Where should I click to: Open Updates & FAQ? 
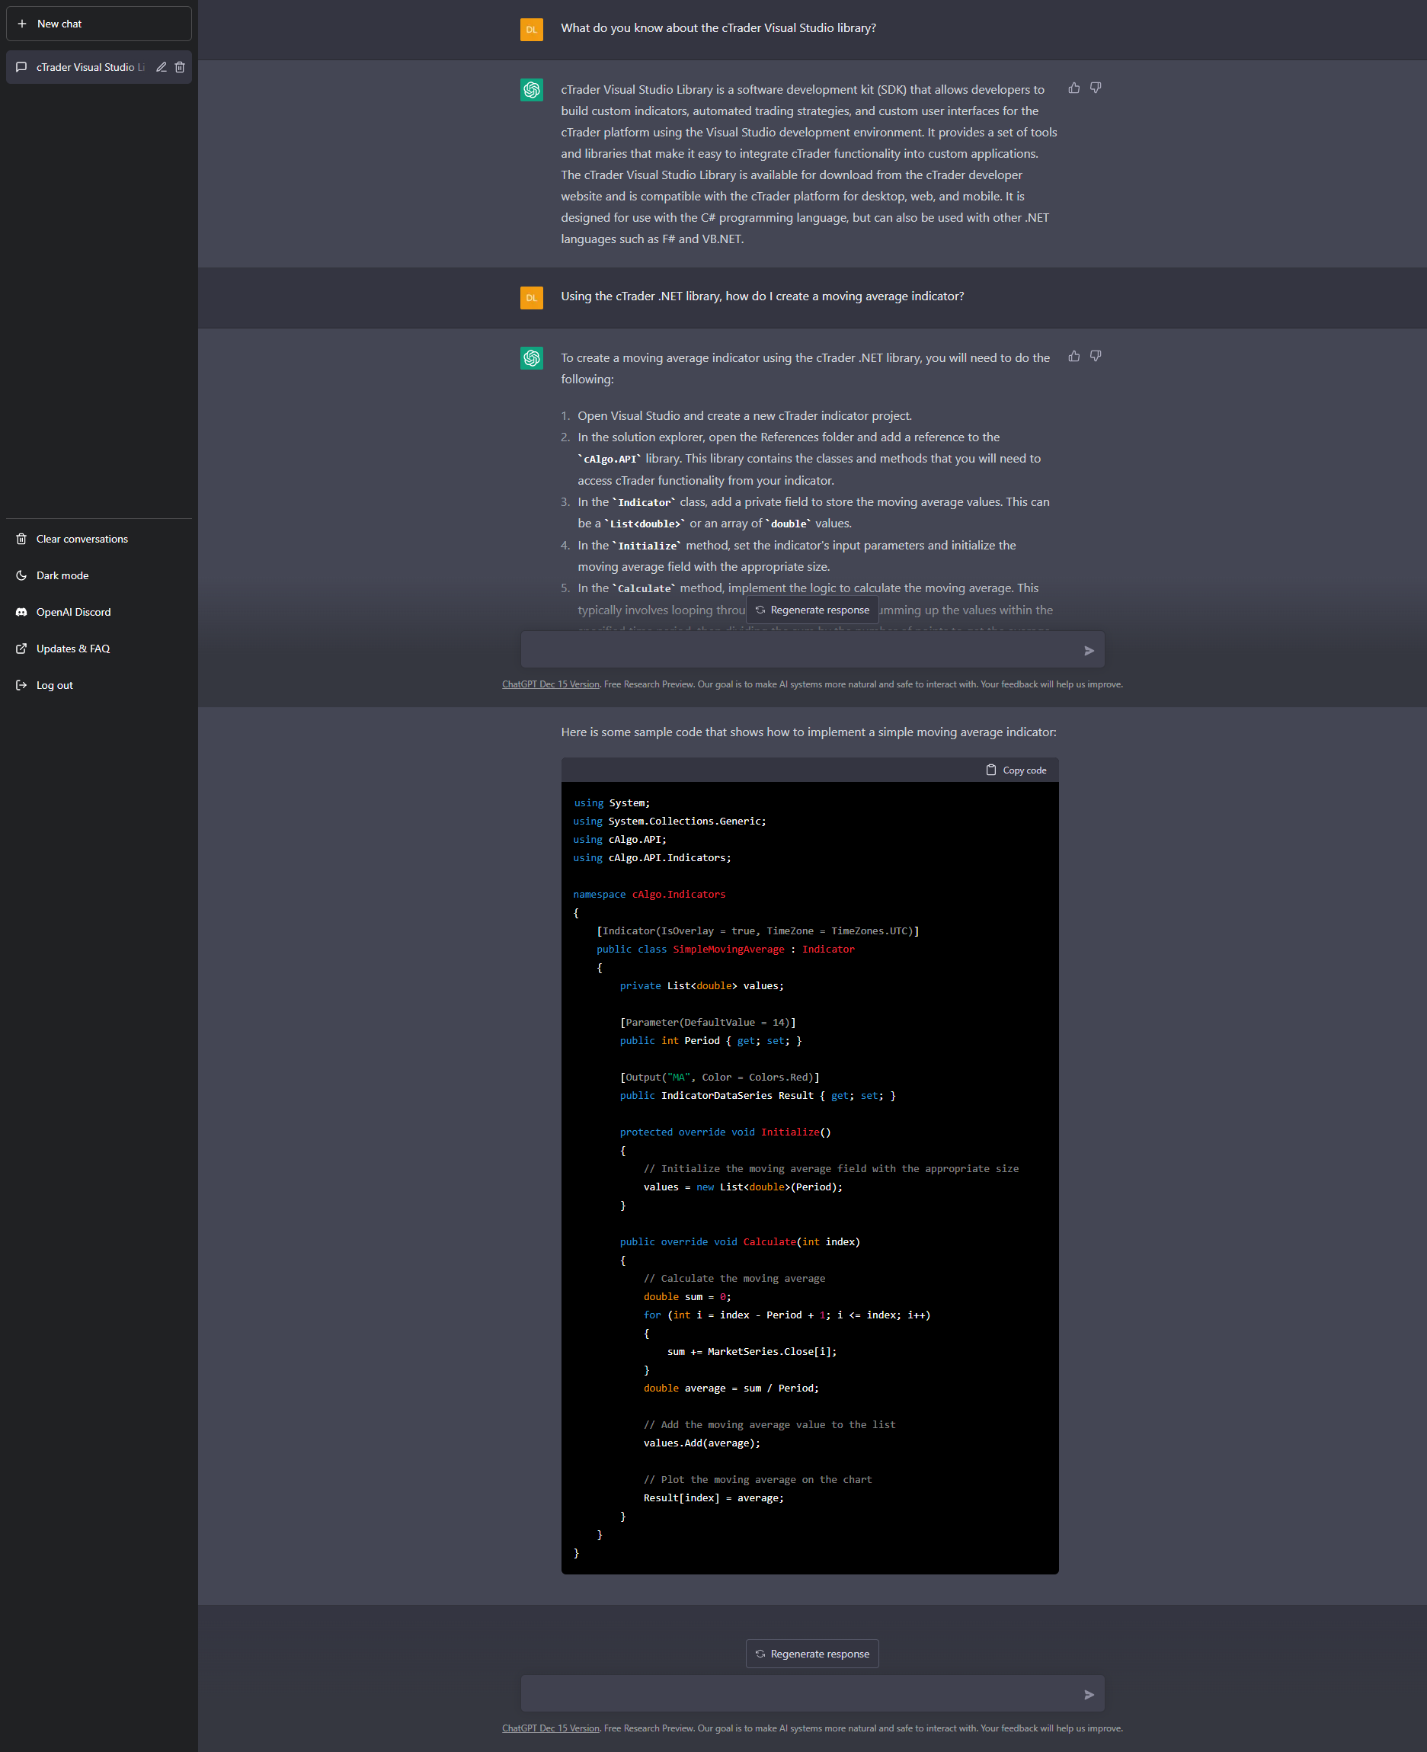point(98,649)
